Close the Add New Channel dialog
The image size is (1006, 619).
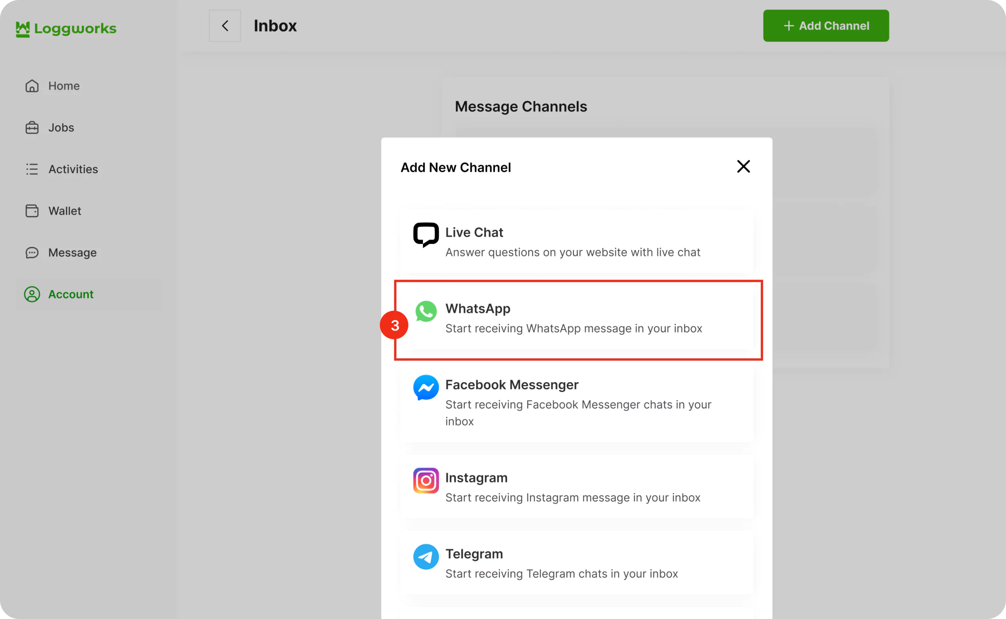click(743, 167)
